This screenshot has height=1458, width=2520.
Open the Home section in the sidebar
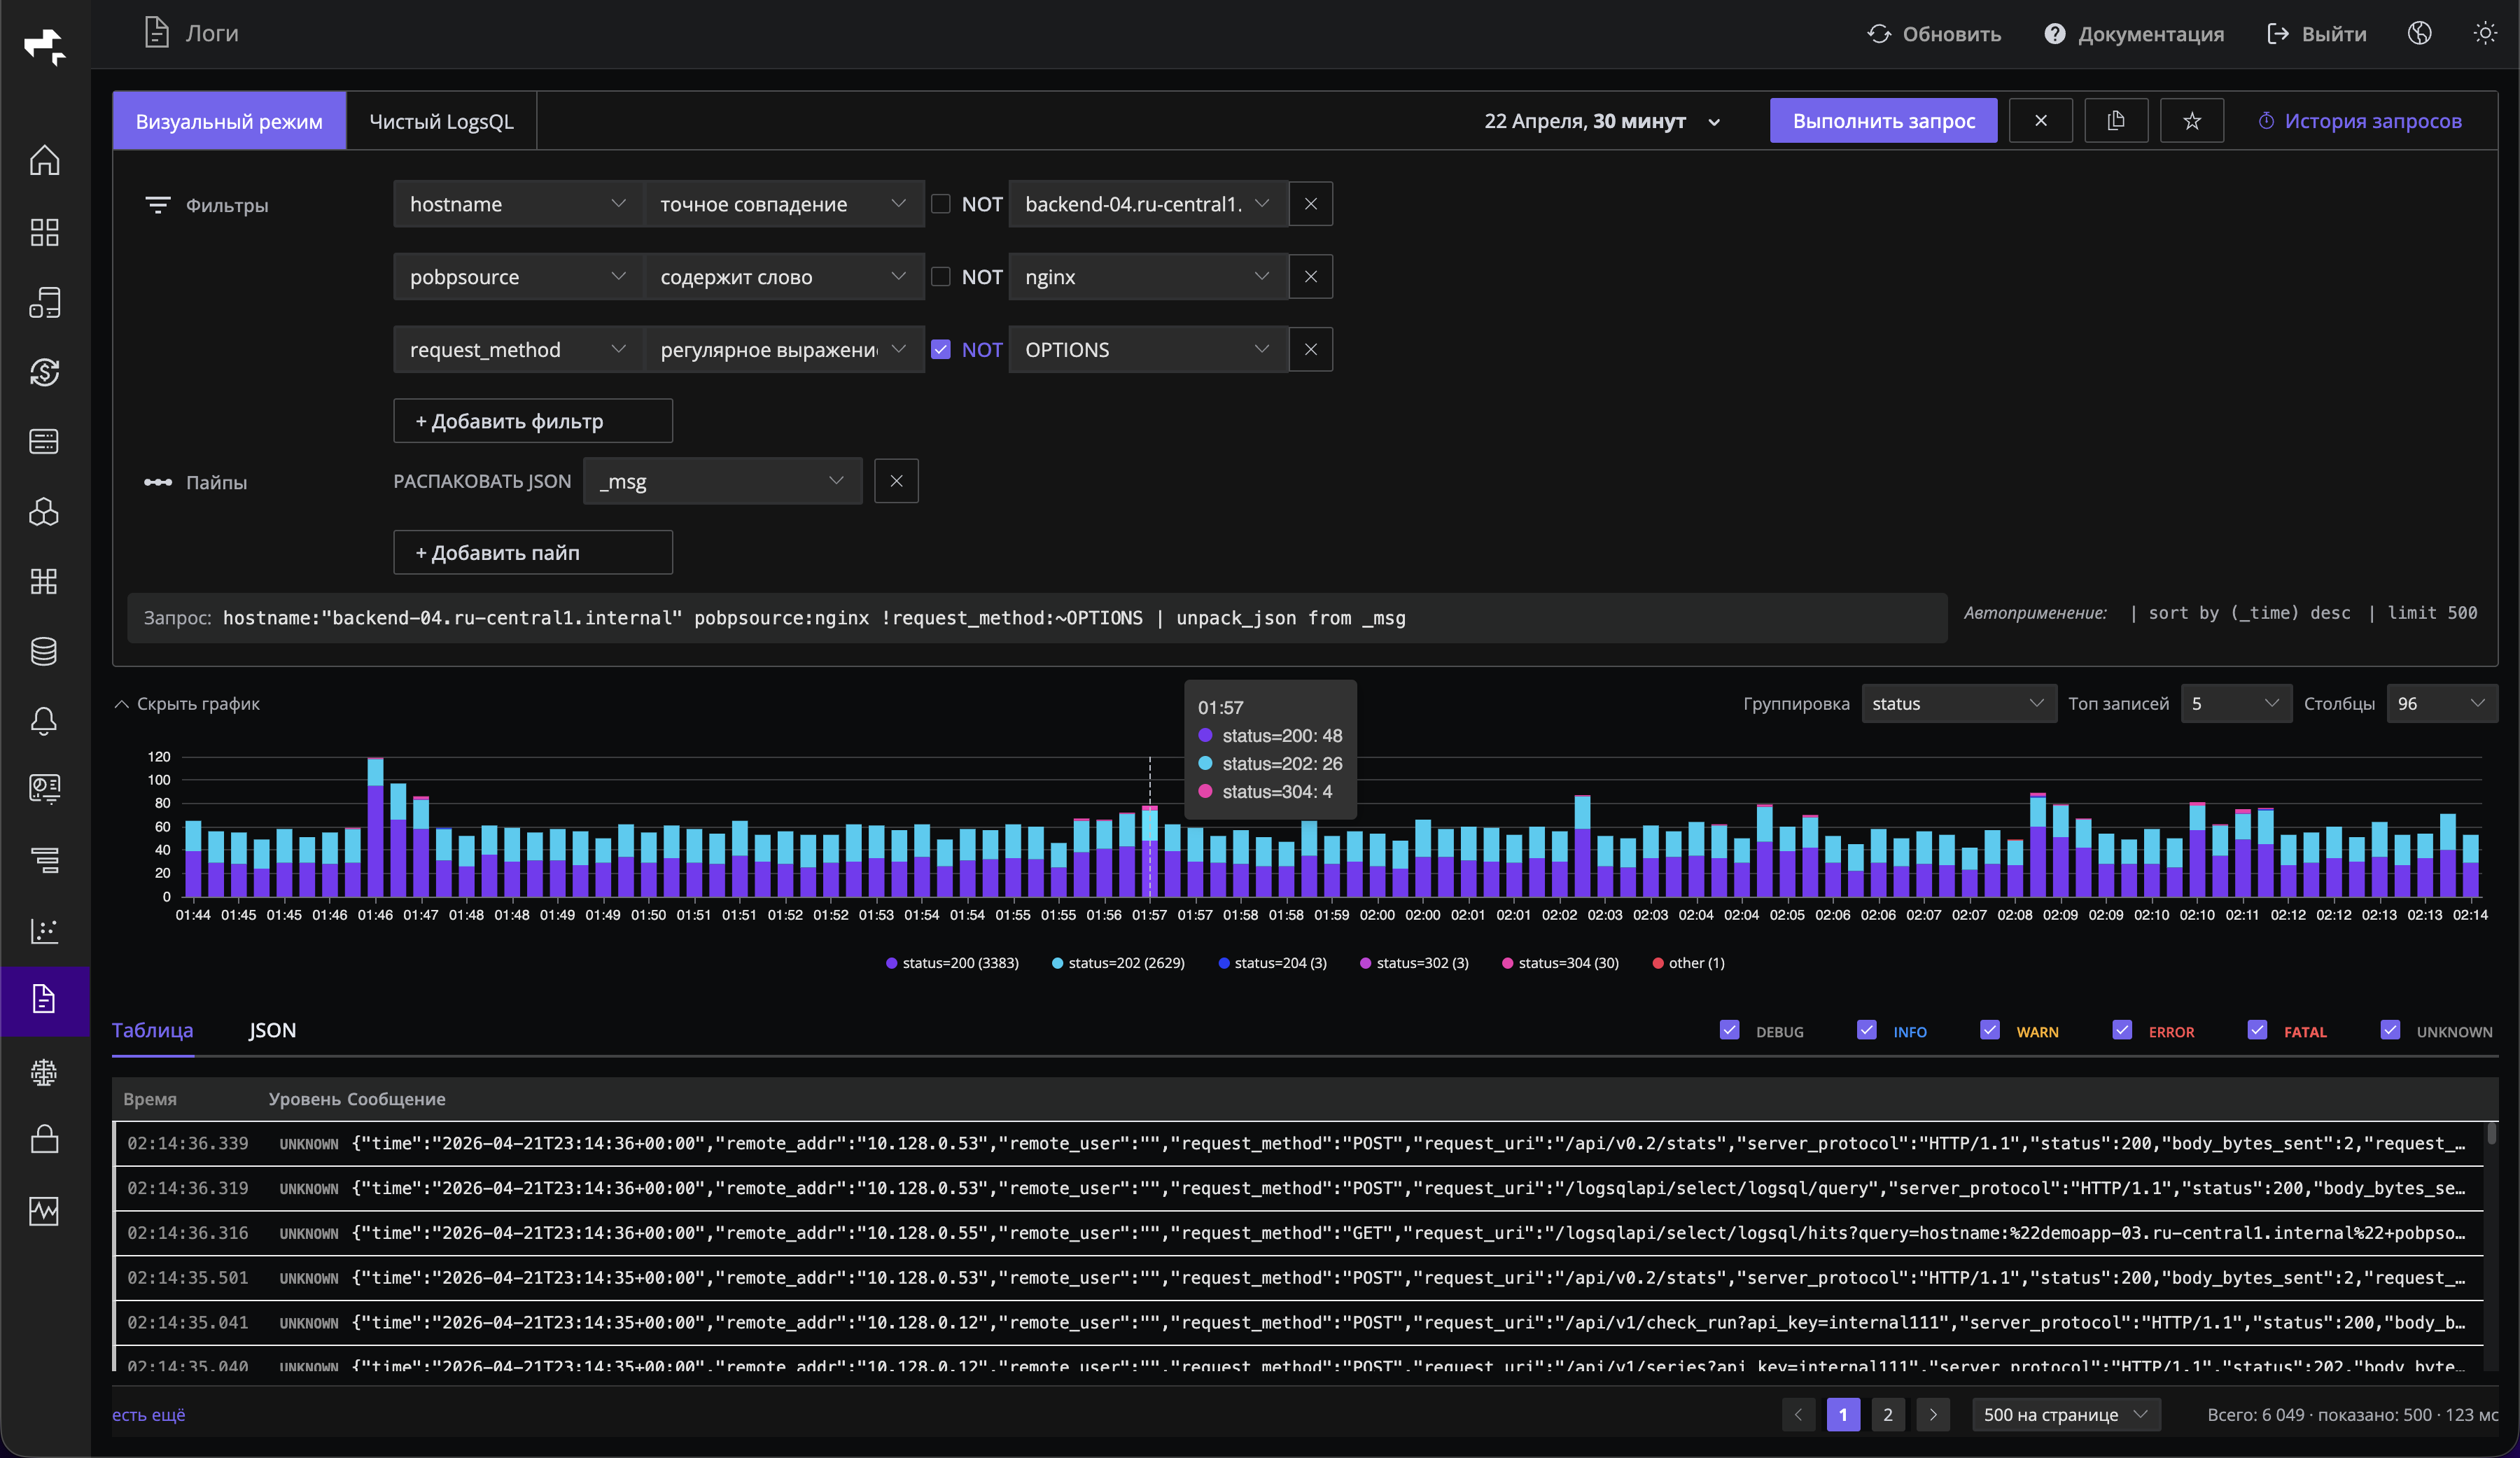pos(44,160)
